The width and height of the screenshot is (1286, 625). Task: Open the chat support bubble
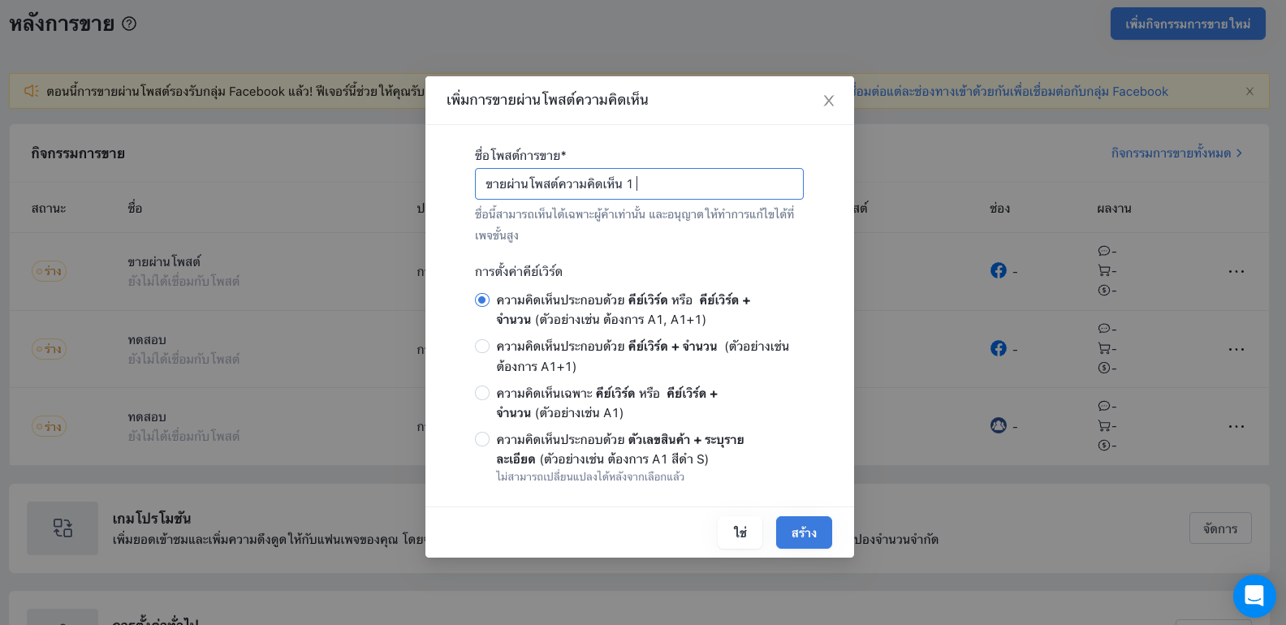1254,596
